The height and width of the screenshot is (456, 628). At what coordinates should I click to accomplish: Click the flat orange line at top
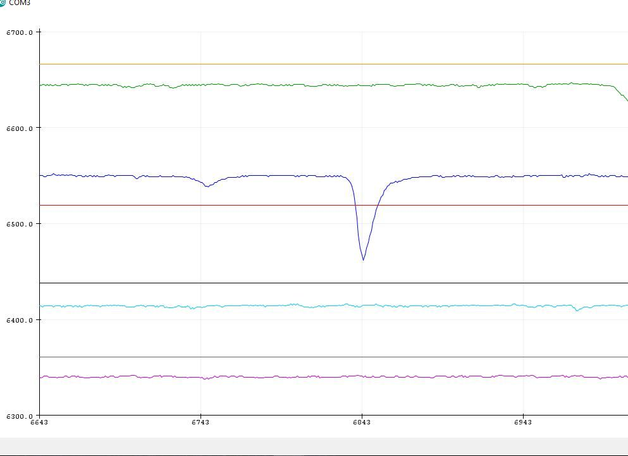click(316, 64)
